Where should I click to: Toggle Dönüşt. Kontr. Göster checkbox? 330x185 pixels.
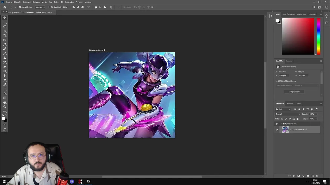tap(49, 7)
